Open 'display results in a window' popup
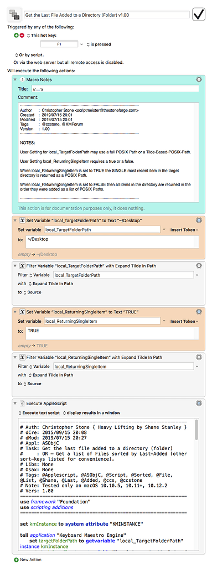 91,413
